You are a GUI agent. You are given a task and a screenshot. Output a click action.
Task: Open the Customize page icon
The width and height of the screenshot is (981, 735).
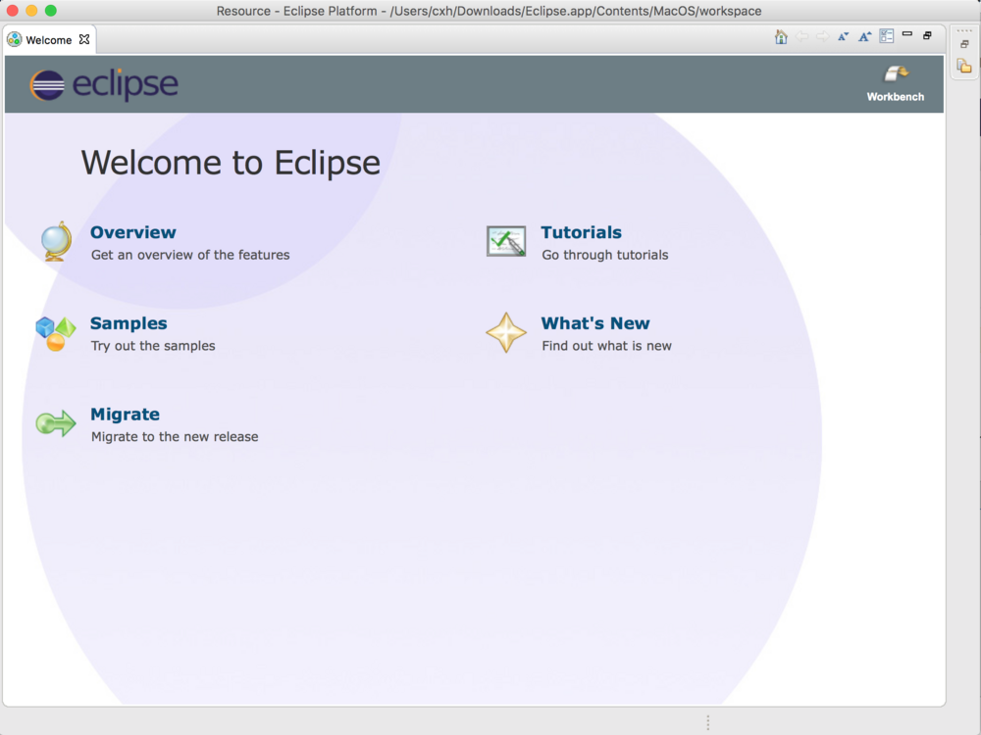pos(886,36)
